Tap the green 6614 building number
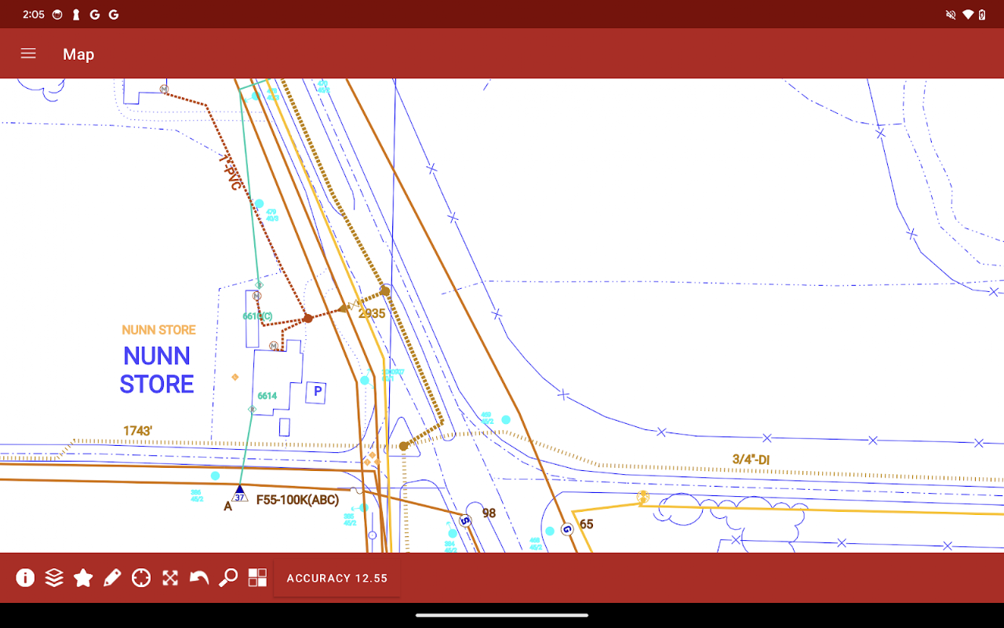This screenshot has height=628, width=1004. (x=267, y=396)
